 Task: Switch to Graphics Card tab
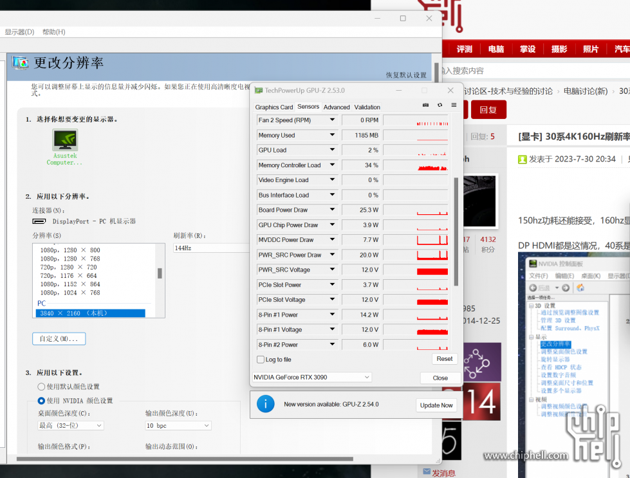(x=274, y=107)
